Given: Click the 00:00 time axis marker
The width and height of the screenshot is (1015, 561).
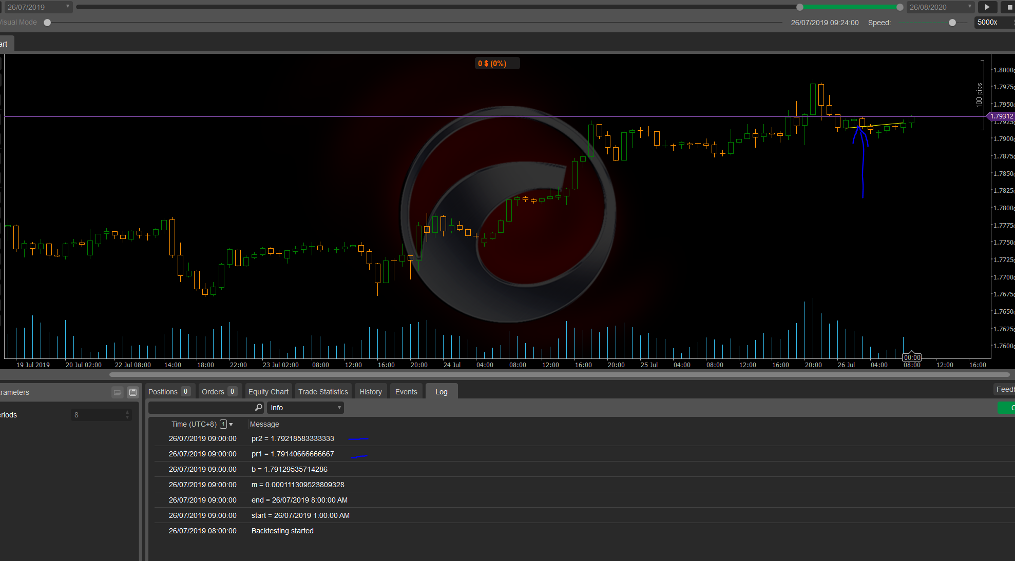Looking at the screenshot, I should (x=912, y=357).
